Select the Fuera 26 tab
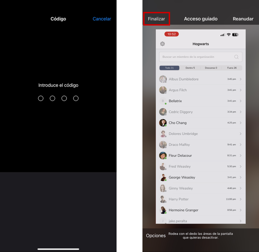Screen dimensions: 259x252 point(232,68)
